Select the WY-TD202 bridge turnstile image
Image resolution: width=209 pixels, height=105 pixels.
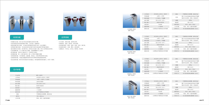click(x=131, y=43)
